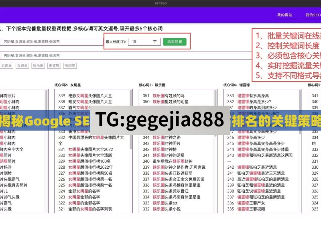Click the 最大长度 field showing 15
321x241 pixels.
pyautogui.click(x=144, y=42)
